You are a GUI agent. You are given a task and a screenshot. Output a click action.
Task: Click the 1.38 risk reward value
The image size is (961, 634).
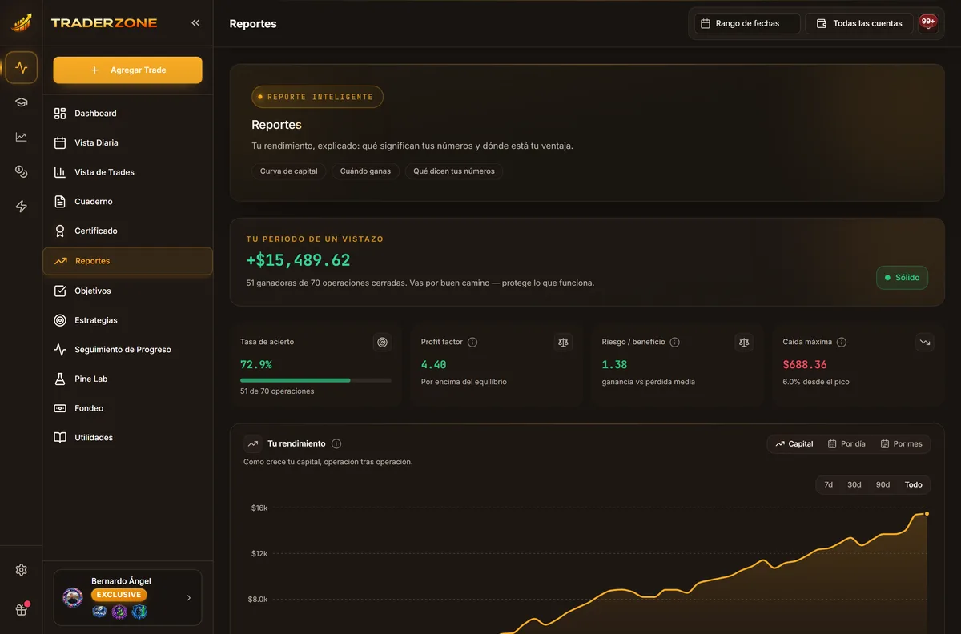614,364
